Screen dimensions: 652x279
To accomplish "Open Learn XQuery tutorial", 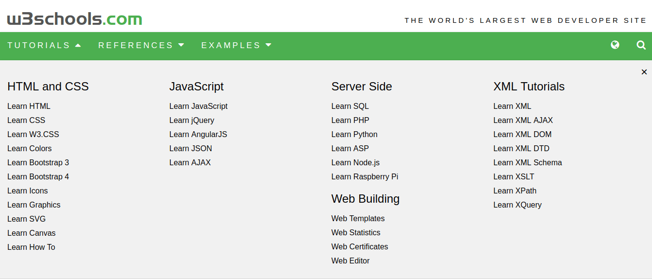I will tap(518, 205).
